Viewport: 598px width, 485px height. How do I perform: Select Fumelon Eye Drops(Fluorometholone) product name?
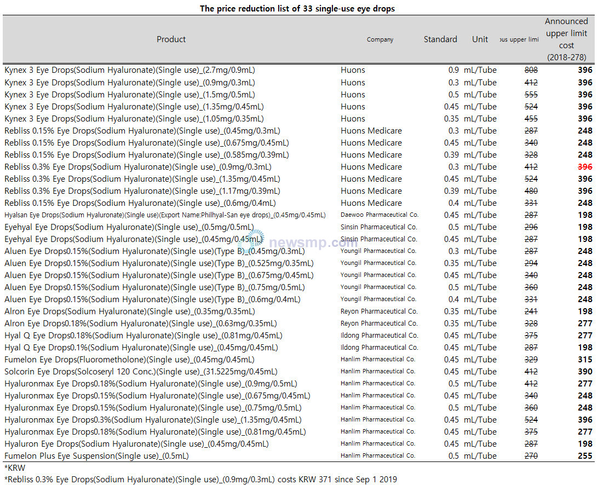click(x=129, y=360)
